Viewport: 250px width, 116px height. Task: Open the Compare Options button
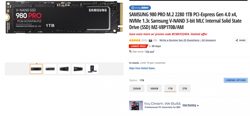[x=236, y=80]
